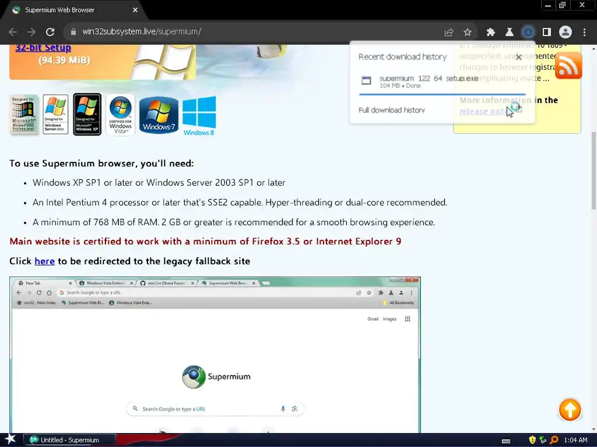Click the Certified for Windows Vista badge
The height and width of the screenshot is (447, 597).
pyautogui.click(x=120, y=115)
